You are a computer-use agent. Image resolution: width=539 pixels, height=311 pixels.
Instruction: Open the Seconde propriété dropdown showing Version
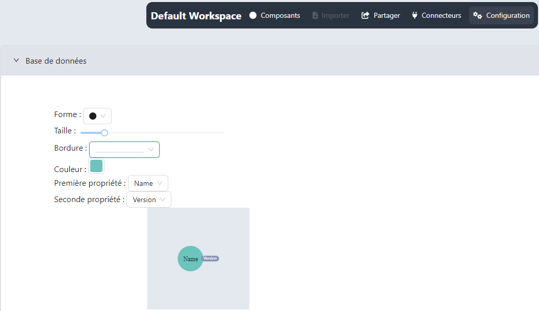point(148,200)
